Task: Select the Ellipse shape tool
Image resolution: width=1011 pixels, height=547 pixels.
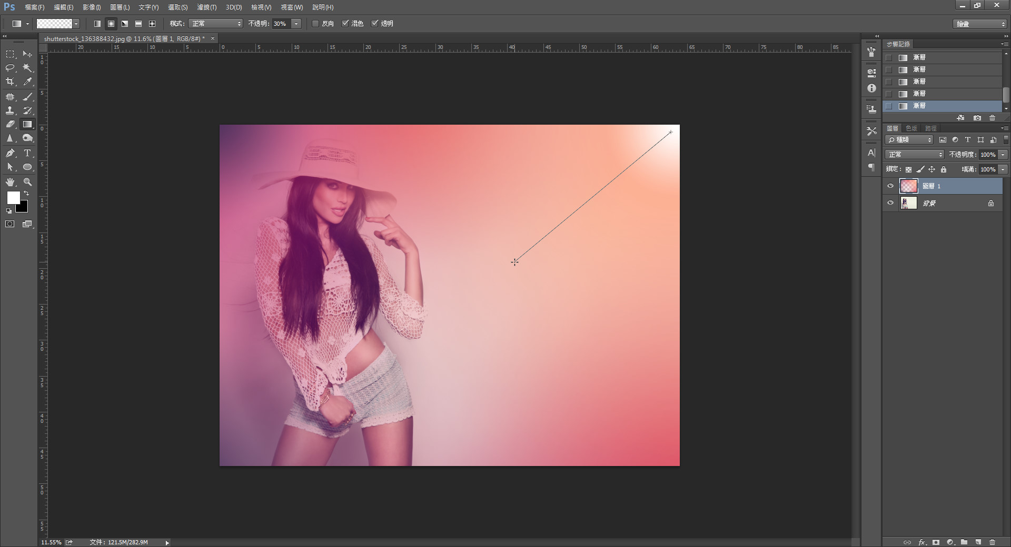Action: point(27,167)
